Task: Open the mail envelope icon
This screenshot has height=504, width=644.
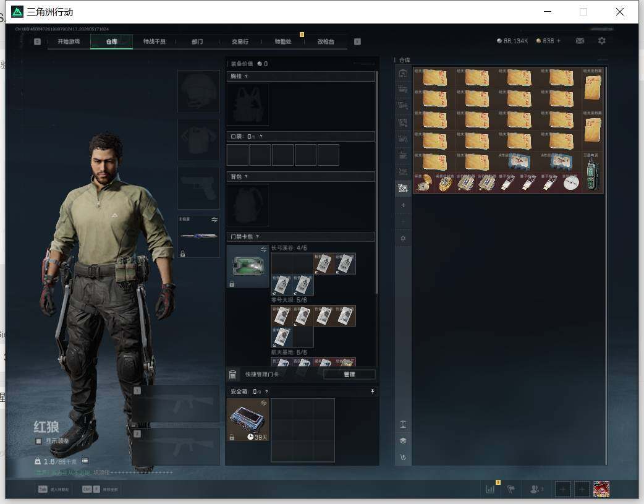Action: (580, 41)
